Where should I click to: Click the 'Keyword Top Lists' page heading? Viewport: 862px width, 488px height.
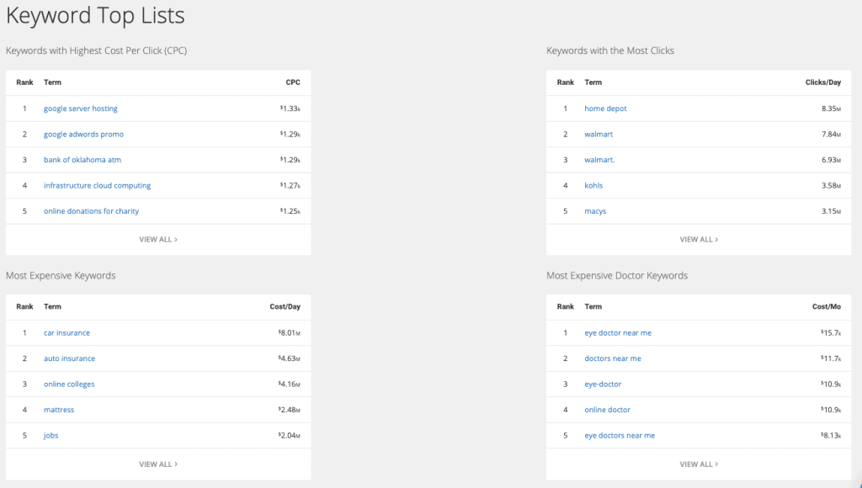coord(95,16)
